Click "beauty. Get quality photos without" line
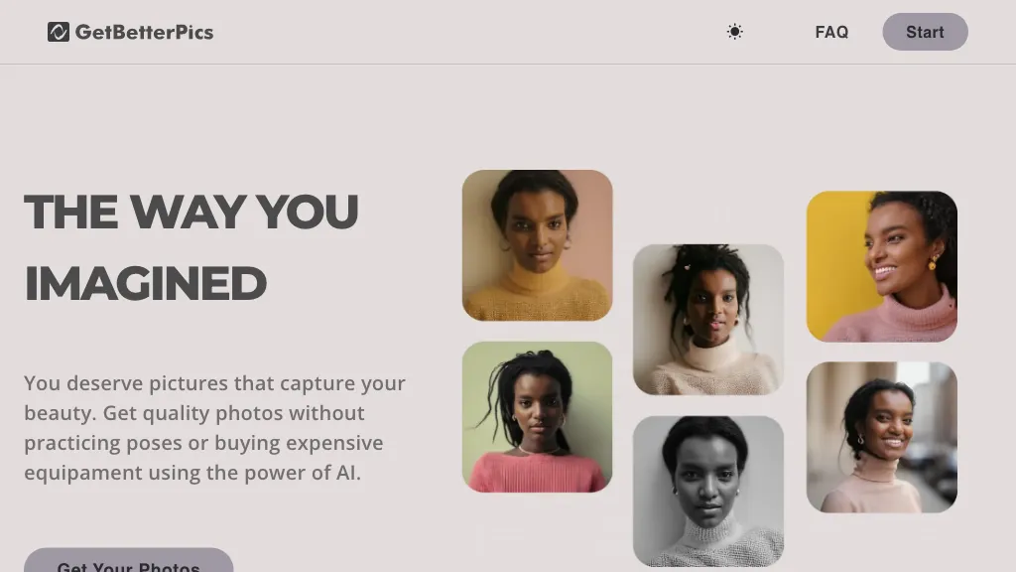Screen dimensions: 1016x572 click(193, 413)
